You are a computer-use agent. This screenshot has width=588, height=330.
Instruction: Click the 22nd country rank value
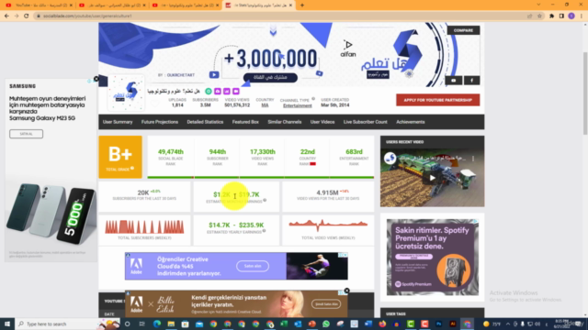(308, 152)
